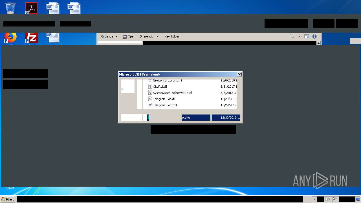The image size is (361, 203).
Task: Open the Recycle Bin desktop icon
Action: (x=10, y=8)
